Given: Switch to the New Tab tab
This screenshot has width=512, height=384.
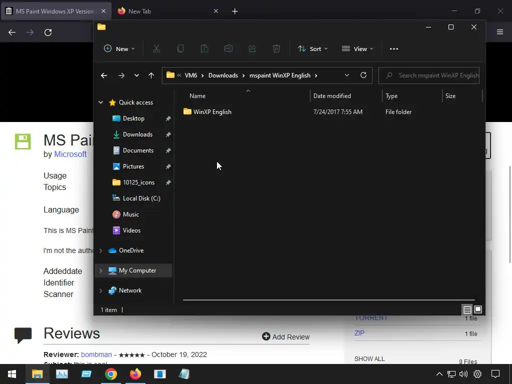Looking at the screenshot, I should [x=139, y=11].
